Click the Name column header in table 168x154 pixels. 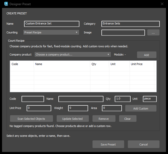pyautogui.click(x=62, y=64)
